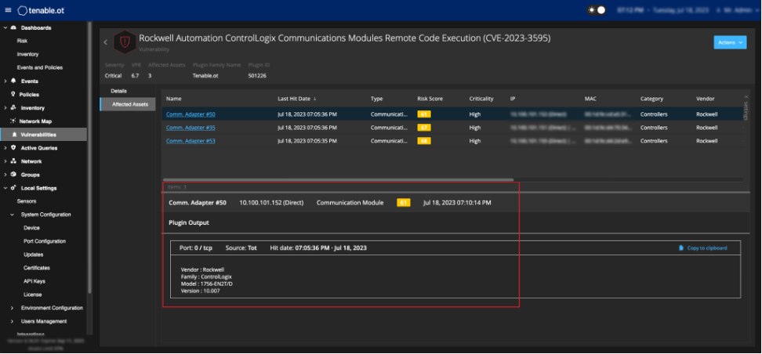Click the Groups icon
Screen dimensions: 762x354
(13, 175)
